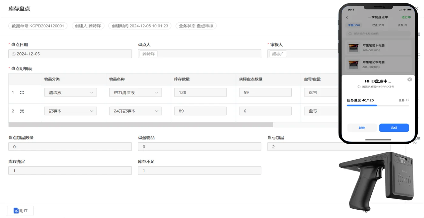Screen dimensions: 424x218
Task: Click the 库存数量 column header
Action: 182,79
